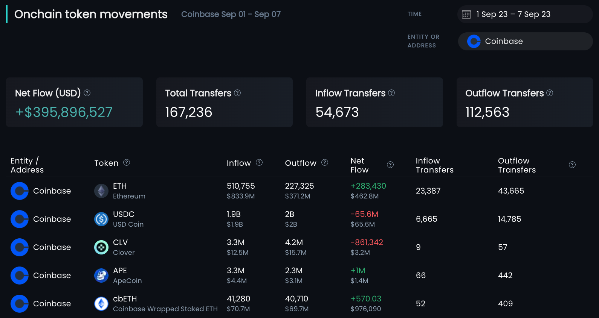Sort by the Token column header
Image resolution: width=599 pixels, height=318 pixels.
coord(106,163)
